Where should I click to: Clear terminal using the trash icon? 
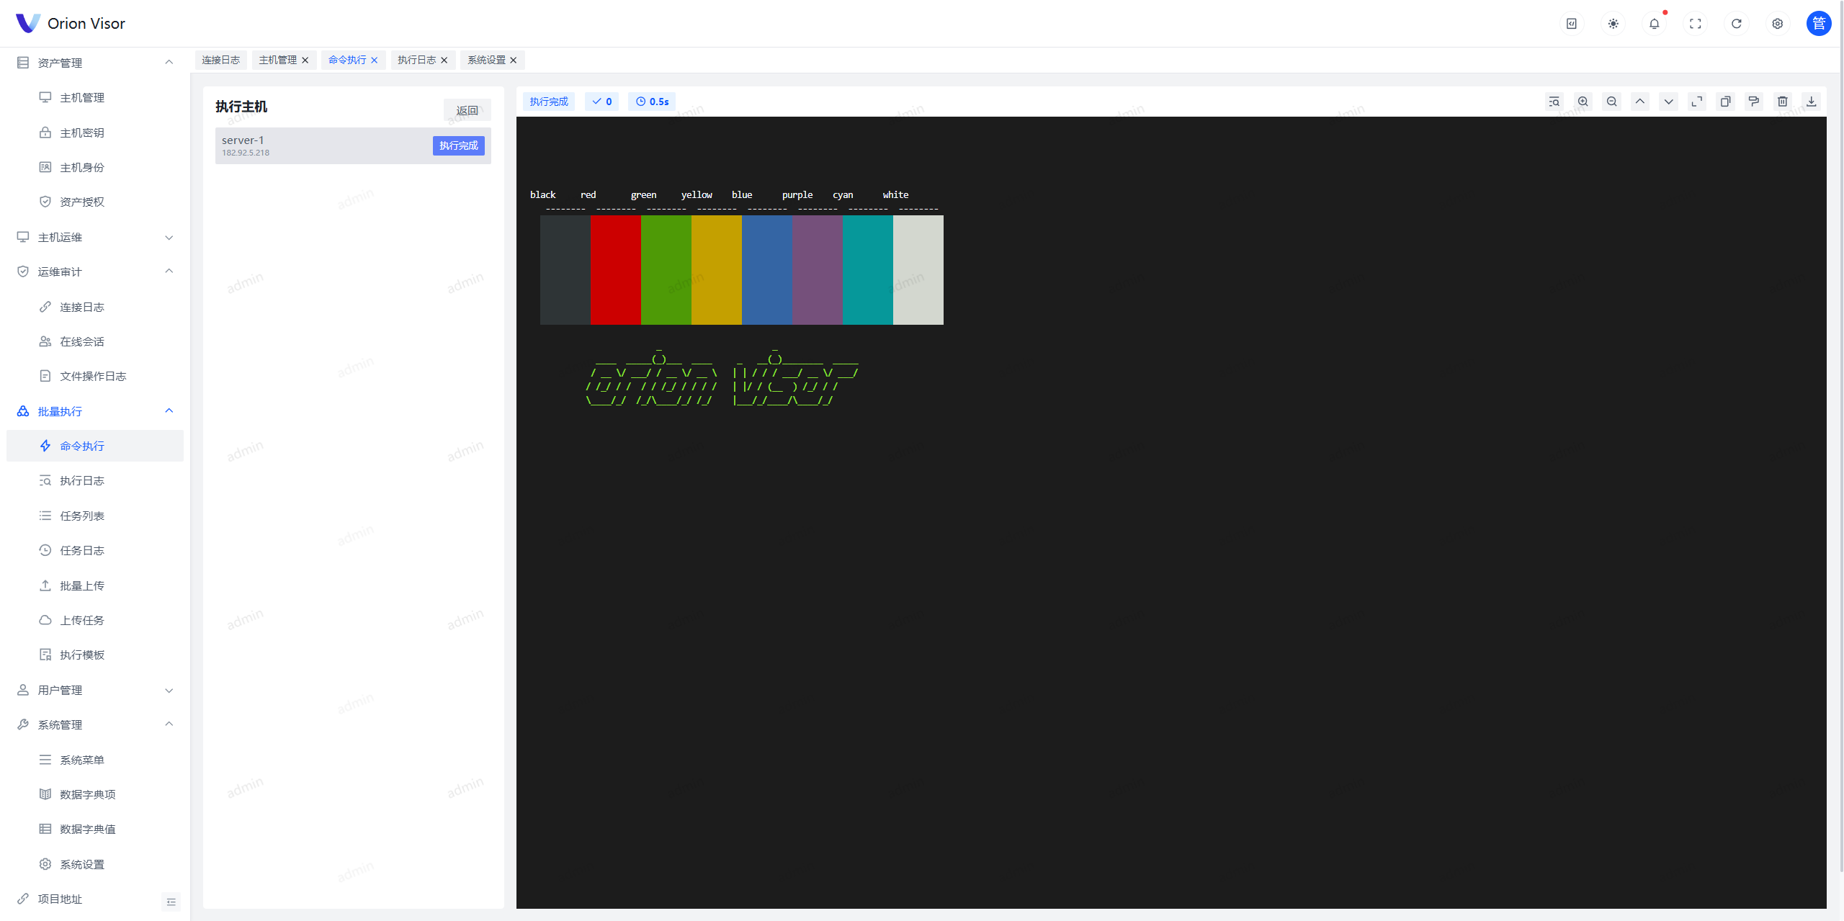(x=1782, y=102)
